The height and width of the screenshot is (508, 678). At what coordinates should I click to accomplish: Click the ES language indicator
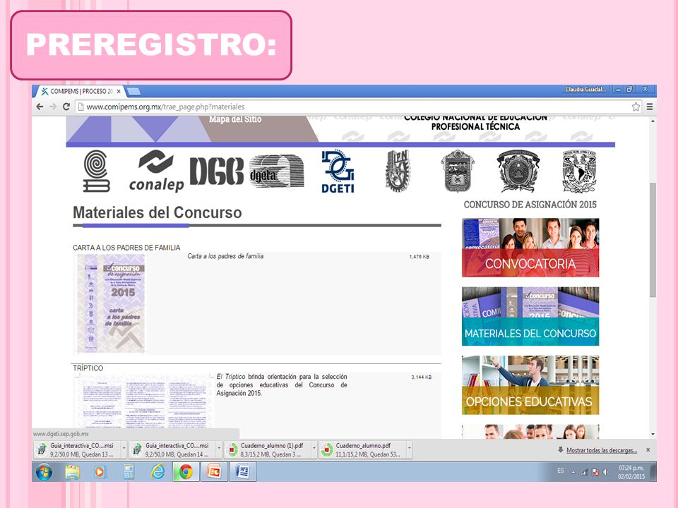point(560,471)
